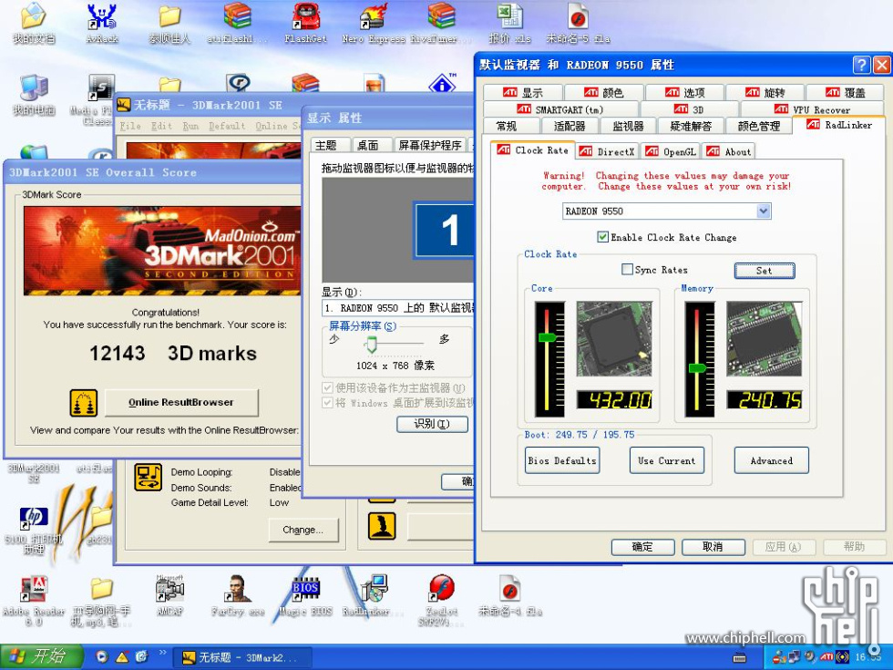Click the Bios Defaults button
This screenshot has width=893, height=670.
pyautogui.click(x=562, y=460)
